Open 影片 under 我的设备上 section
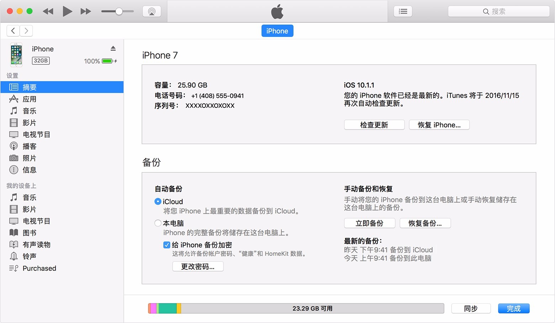 click(x=62, y=209)
